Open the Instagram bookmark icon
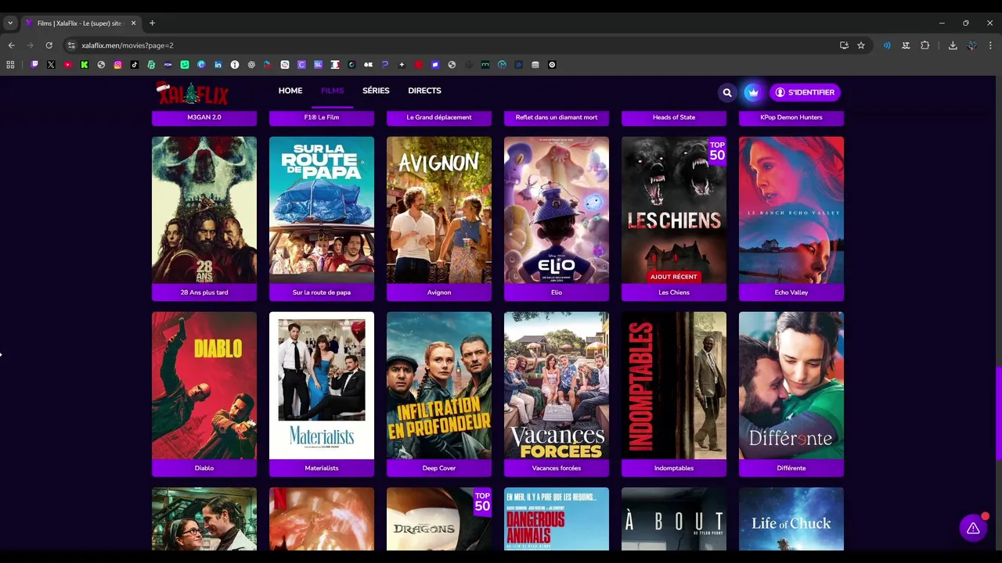Viewport: 1002px width, 563px height. click(118, 65)
